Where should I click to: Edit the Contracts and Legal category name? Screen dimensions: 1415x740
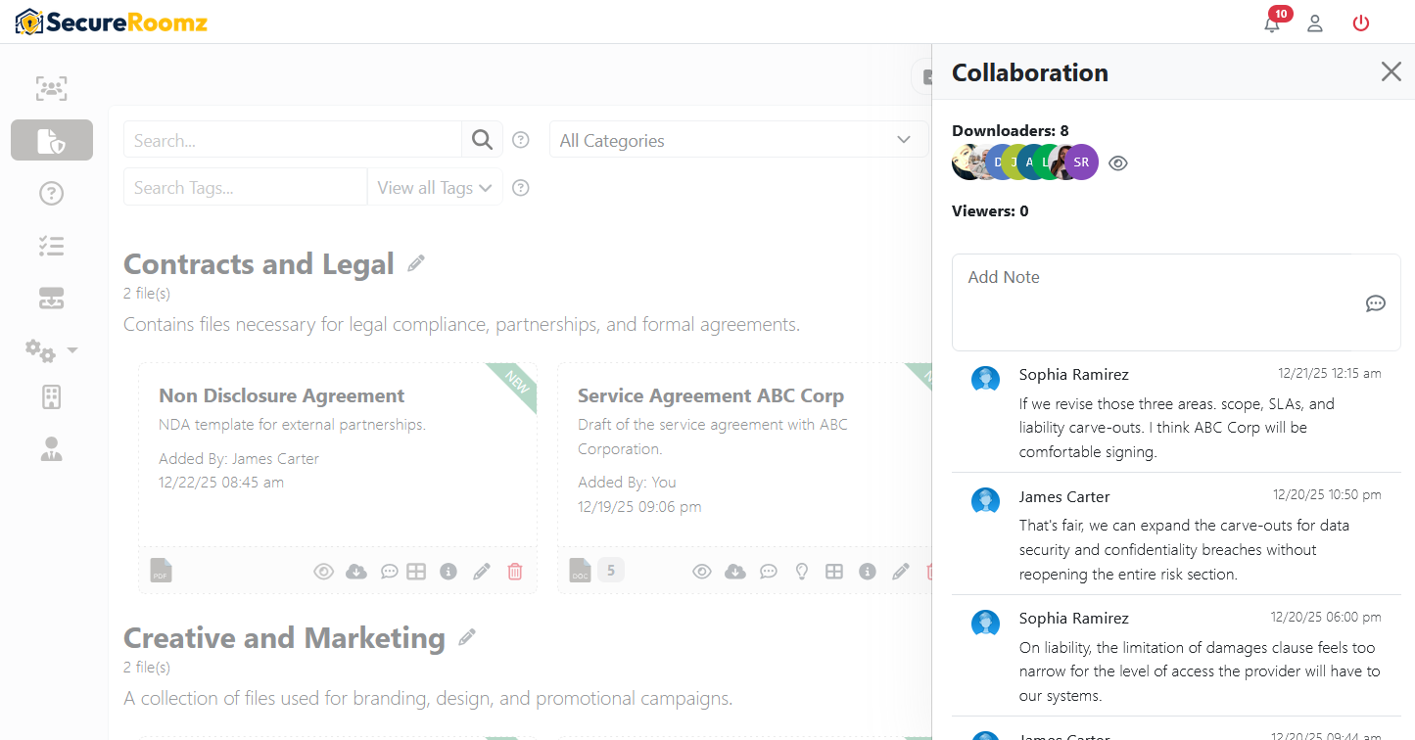click(416, 263)
